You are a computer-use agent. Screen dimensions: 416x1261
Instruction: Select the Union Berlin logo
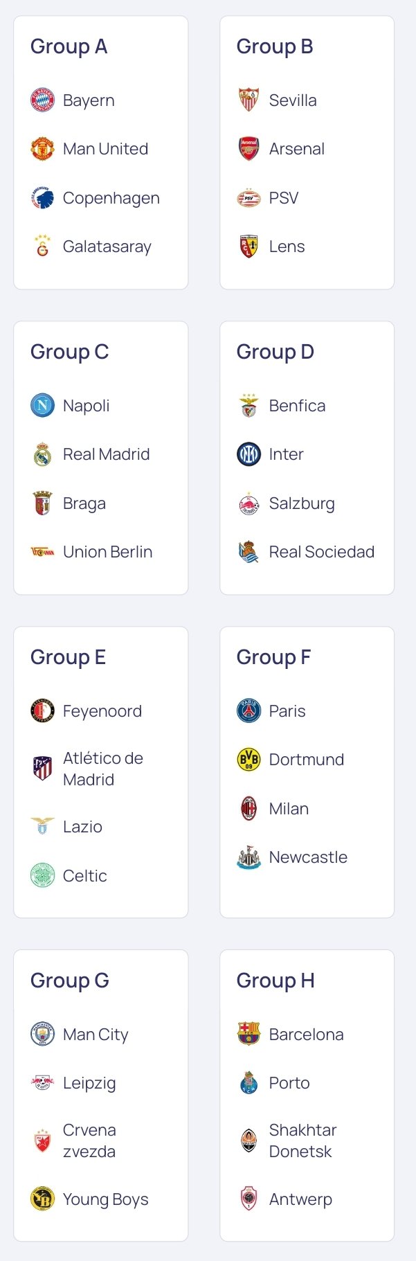pos(42,552)
